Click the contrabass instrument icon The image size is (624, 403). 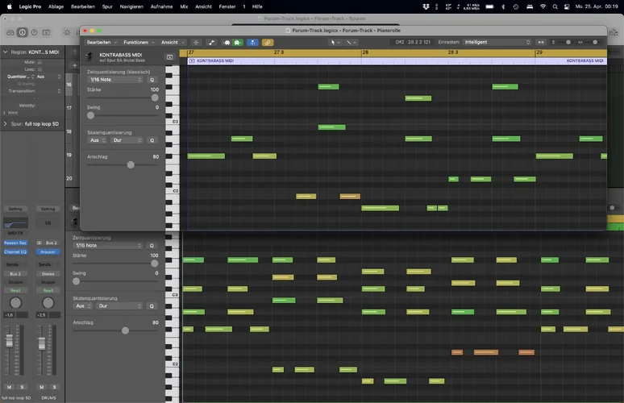(x=89, y=57)
